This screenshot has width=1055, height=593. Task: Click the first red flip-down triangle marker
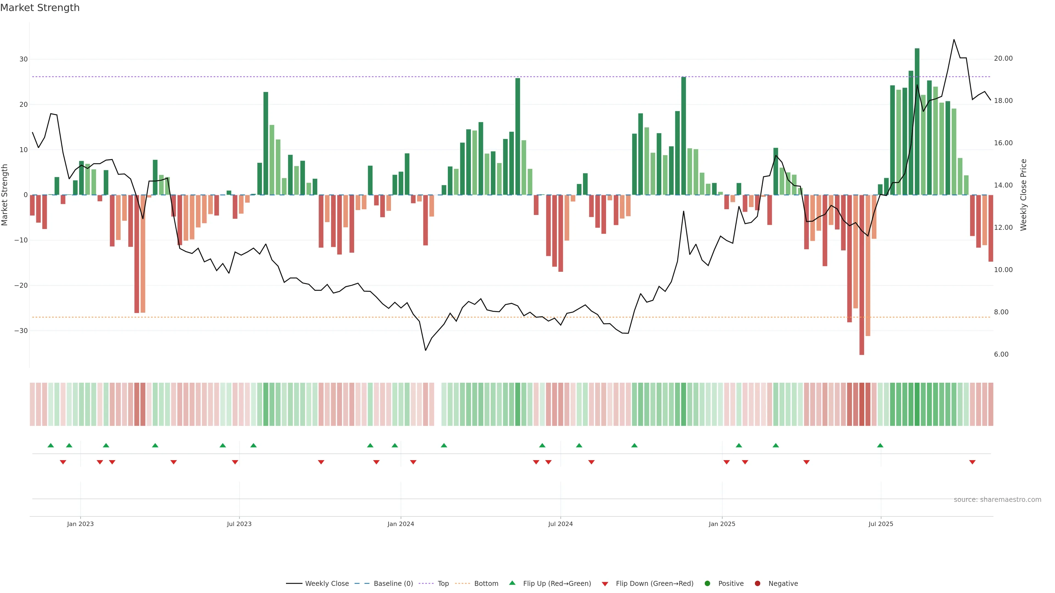point(63,462)
